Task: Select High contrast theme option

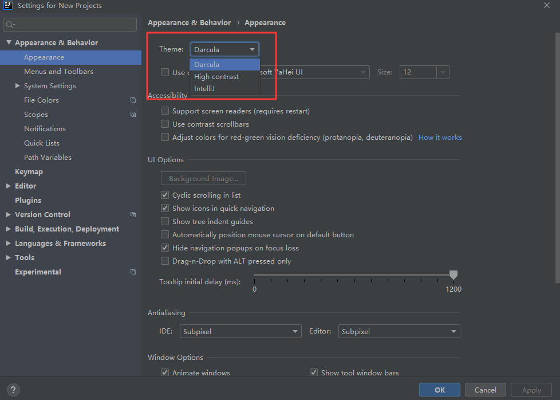Action: pos(224,76)
